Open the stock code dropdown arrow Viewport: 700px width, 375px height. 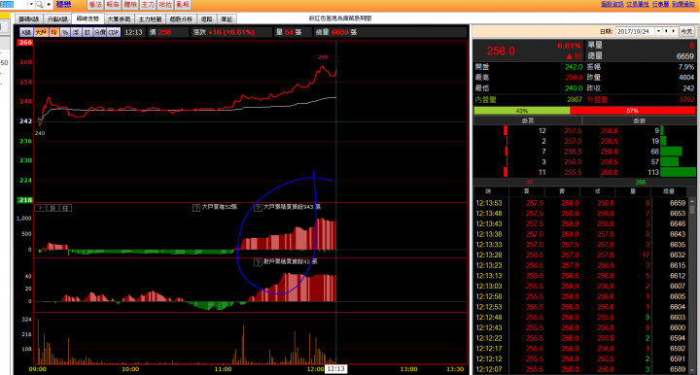(x=31, y=5)
